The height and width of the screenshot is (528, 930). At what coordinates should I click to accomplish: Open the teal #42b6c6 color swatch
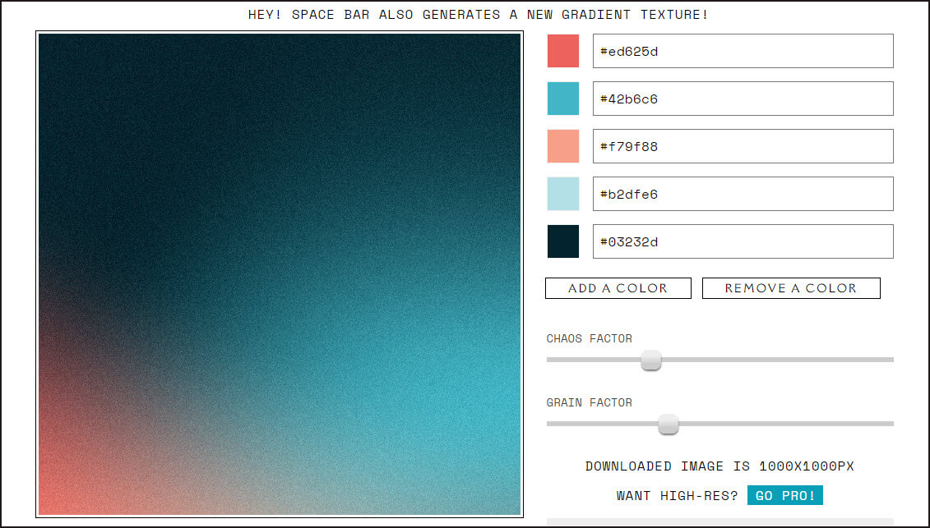pos(563,99)
